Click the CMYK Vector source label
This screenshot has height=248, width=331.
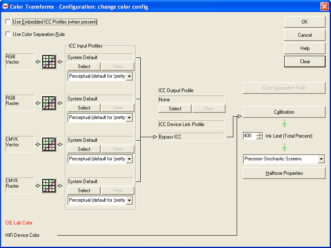[19, 144]
